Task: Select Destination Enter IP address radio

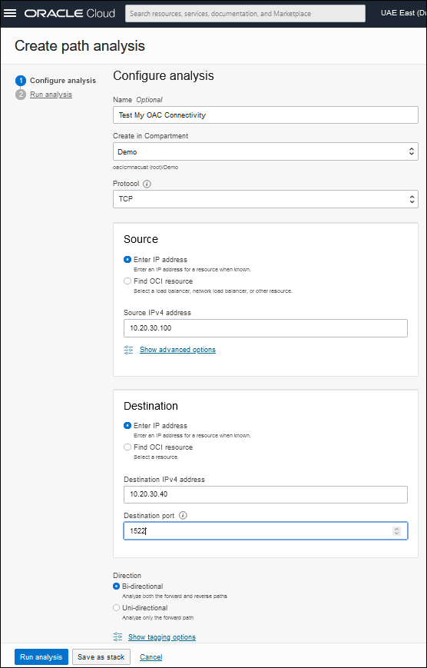Action: 127,426
